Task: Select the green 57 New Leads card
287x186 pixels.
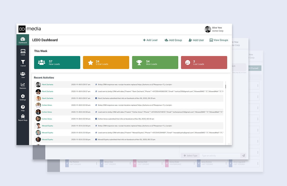Action: [x=57, y=62]
